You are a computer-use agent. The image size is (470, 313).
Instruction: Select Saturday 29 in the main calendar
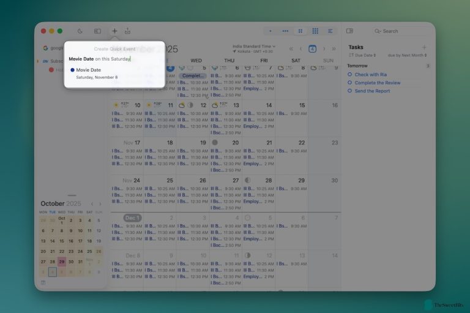pyautogui.click(x=301, y=180)
